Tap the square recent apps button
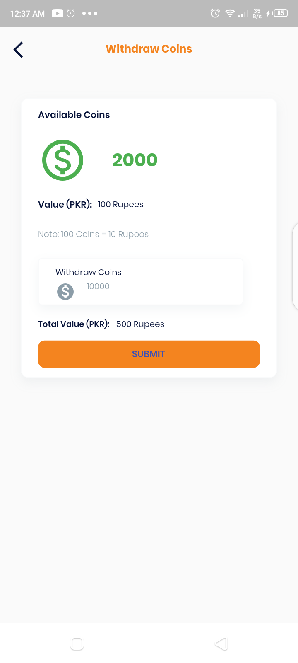The image size is (298, 663). tap(77, 644)
